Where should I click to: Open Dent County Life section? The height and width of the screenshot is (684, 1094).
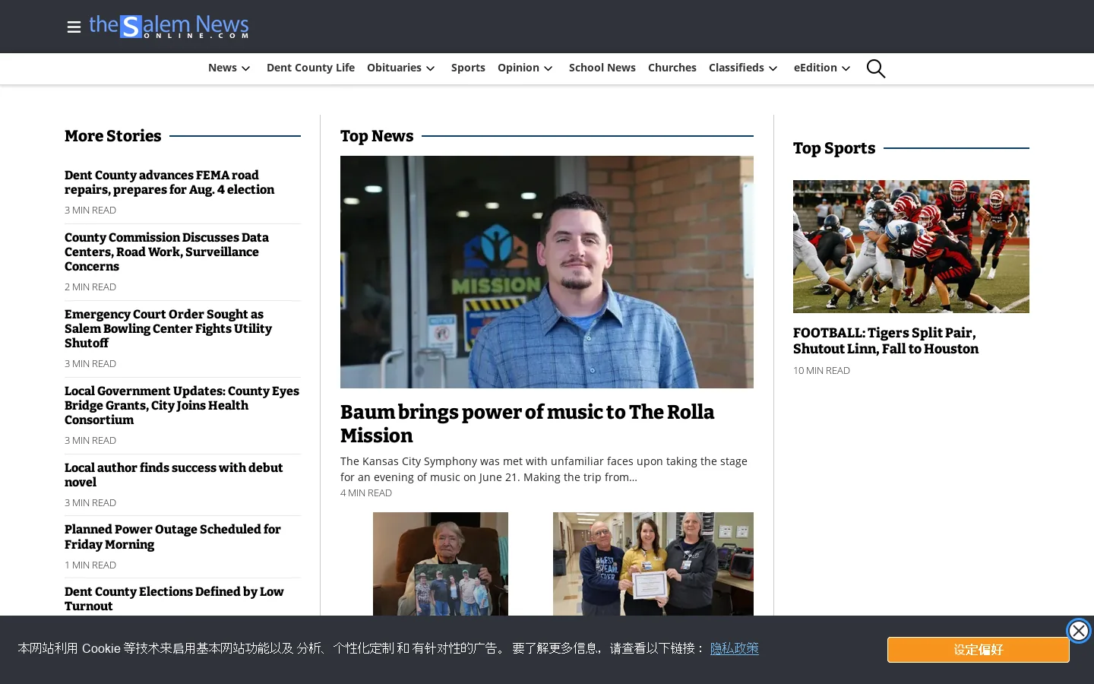tap(311, 68)
